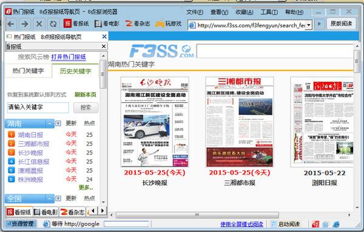Collapse the 全国 section chevron
This screenshot has width=364, height=232.
point(50,199)
